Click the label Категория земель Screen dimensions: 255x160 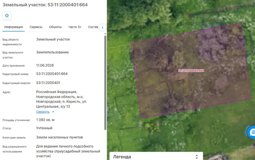click(x=14, y=138)
